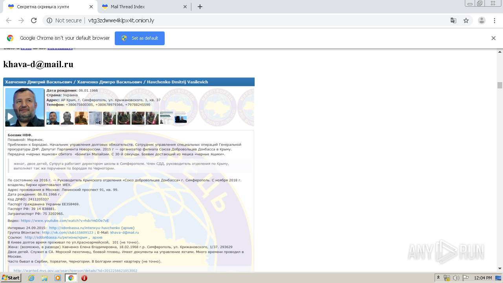Open the YouTube video link
The height and width of the screenshot is (283, 503).
(65, 221)
